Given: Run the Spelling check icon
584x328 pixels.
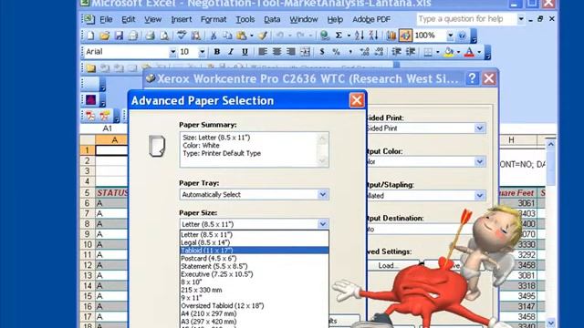Looking at the screenshot, I should [182, 36].
